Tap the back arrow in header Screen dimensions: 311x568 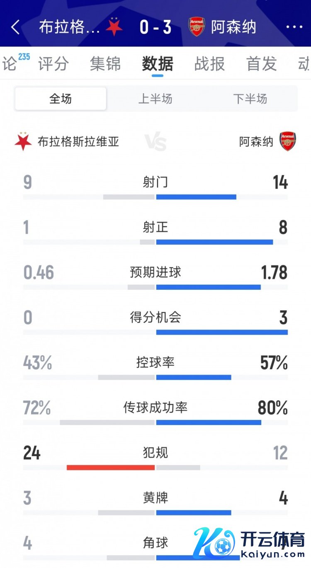point(15,27)
